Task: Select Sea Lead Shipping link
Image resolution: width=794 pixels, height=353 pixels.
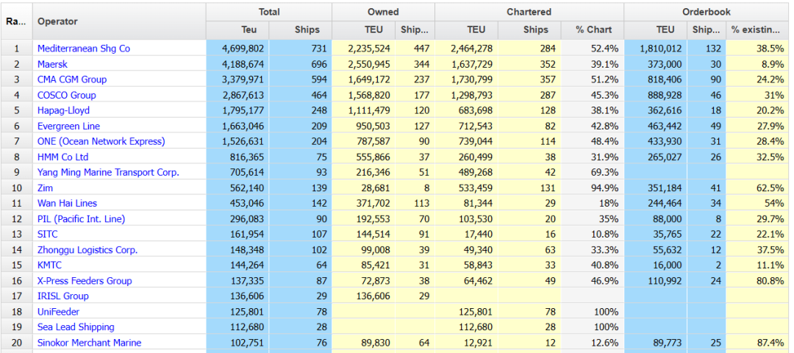Action: point(76,327)
